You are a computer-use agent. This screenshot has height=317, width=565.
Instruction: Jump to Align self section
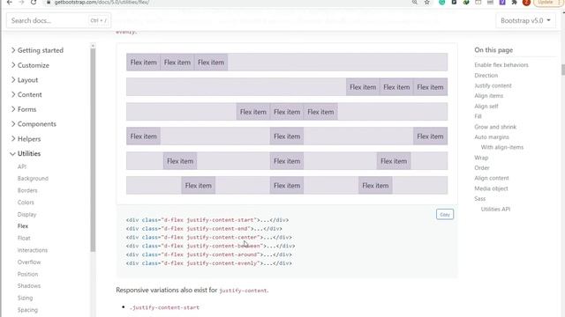tap(486, 107)
